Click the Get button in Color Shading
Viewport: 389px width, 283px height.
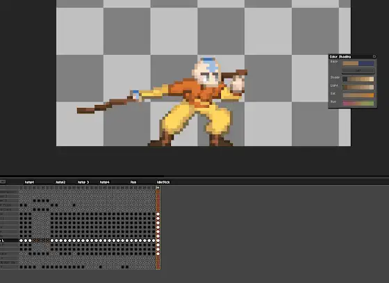tap(358, 71)
